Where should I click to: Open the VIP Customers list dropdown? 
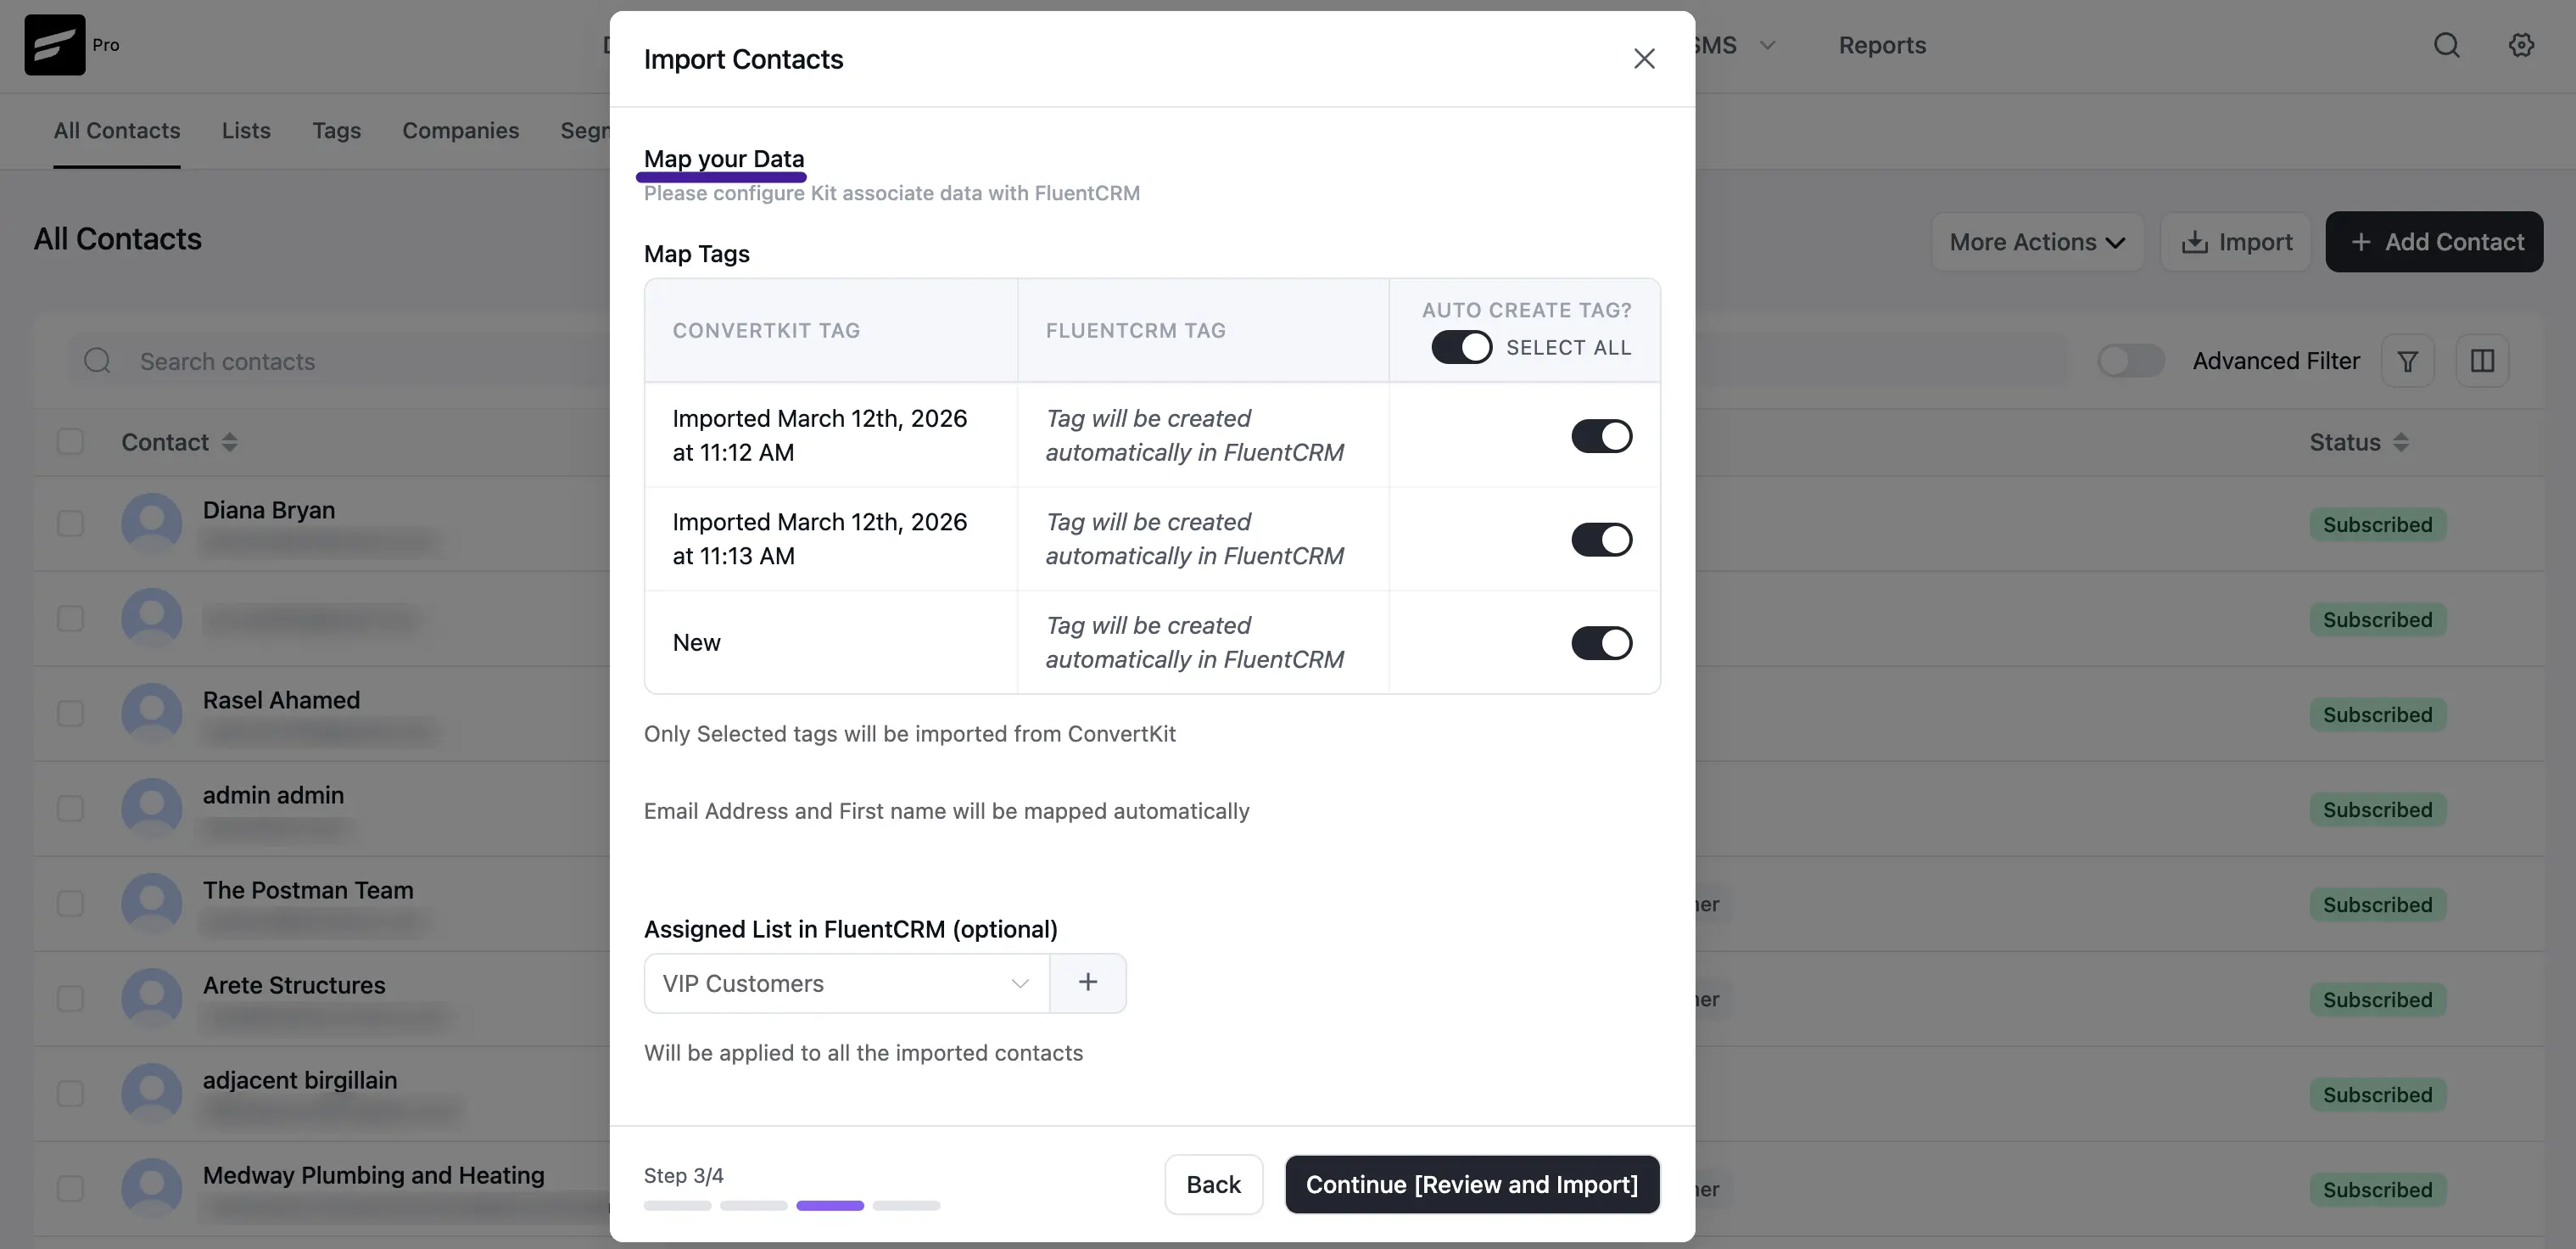tap(847, 983)
